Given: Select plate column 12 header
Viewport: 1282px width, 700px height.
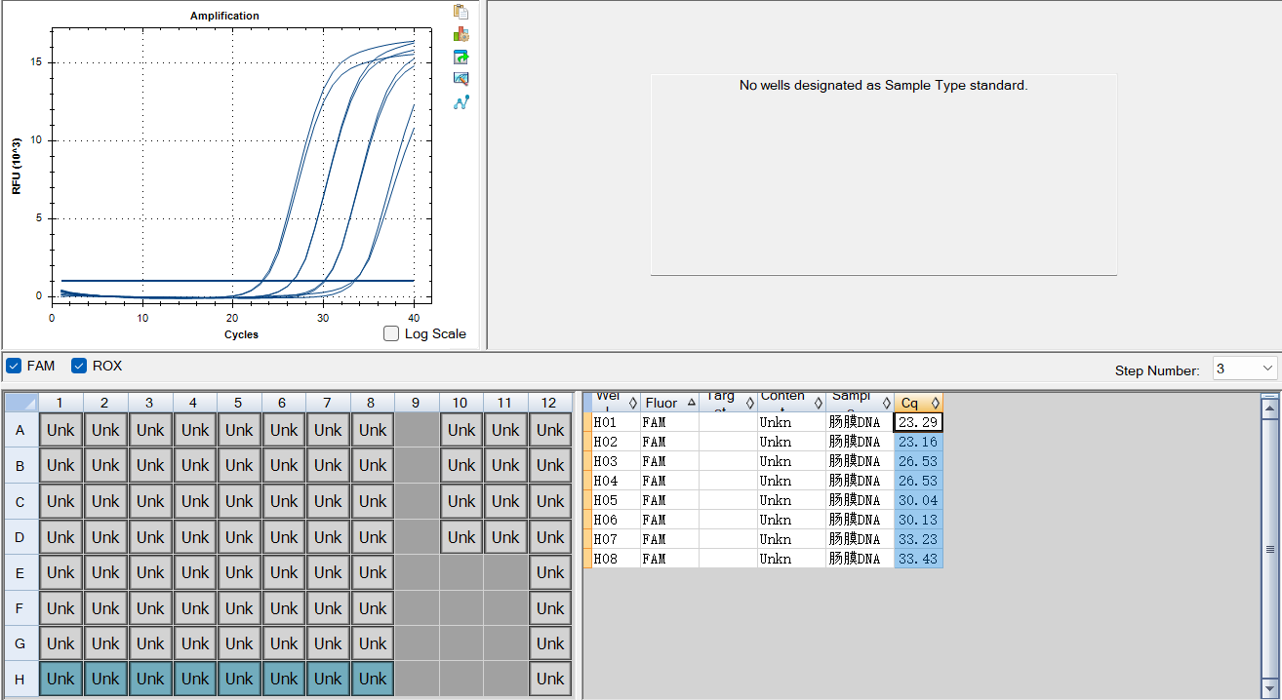Looking at the screenshot, I should [550, 403].
